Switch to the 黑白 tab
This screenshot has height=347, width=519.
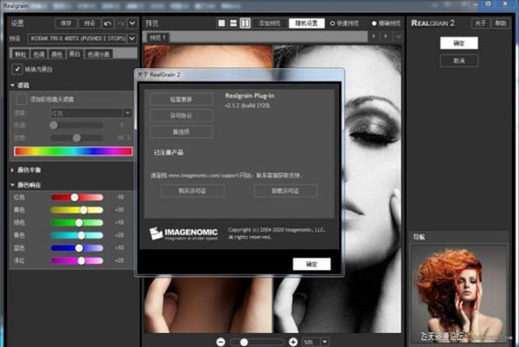pyautogui.click(x=76, y=53)
